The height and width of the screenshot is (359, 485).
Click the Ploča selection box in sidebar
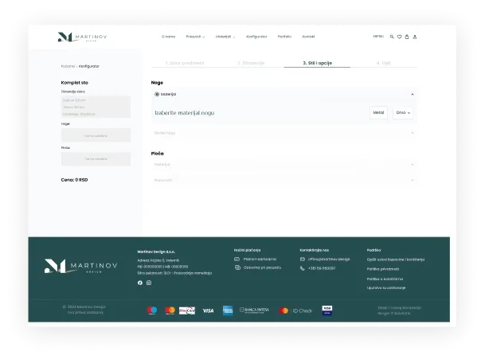[x=96, y=159]
